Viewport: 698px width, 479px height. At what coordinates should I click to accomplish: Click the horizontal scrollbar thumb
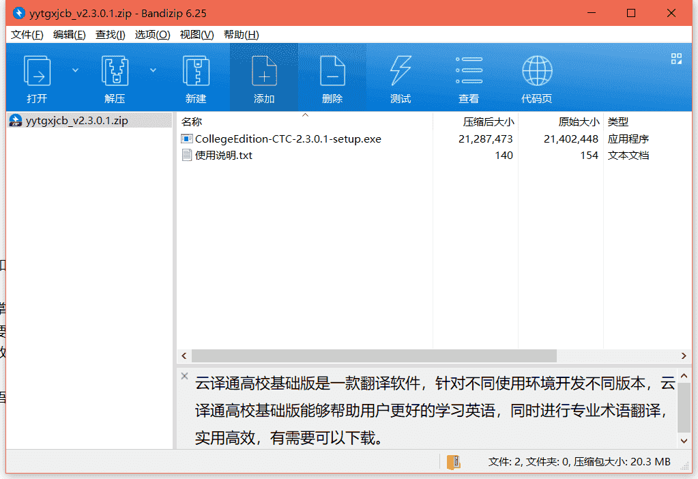pos(374,355)
